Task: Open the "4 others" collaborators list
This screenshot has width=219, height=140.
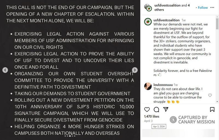Action: (159, 10)
